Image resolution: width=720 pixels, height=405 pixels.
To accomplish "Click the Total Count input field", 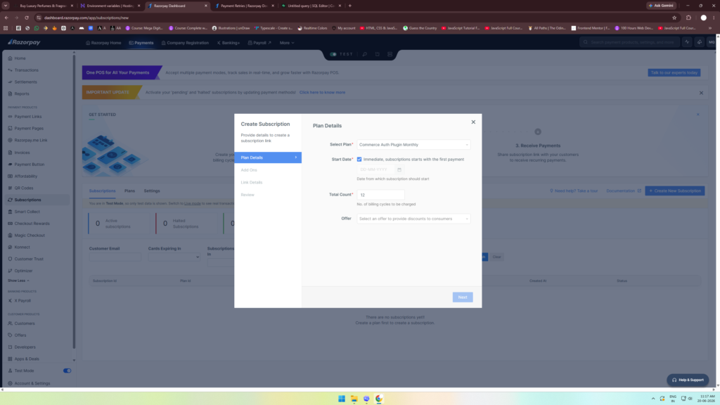I will click(x=380, y=195).
